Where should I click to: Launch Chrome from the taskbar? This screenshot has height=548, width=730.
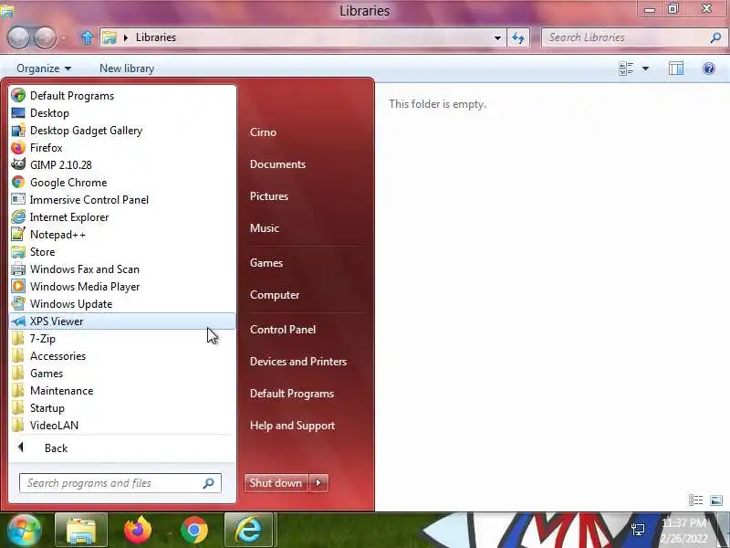(194, 530)
